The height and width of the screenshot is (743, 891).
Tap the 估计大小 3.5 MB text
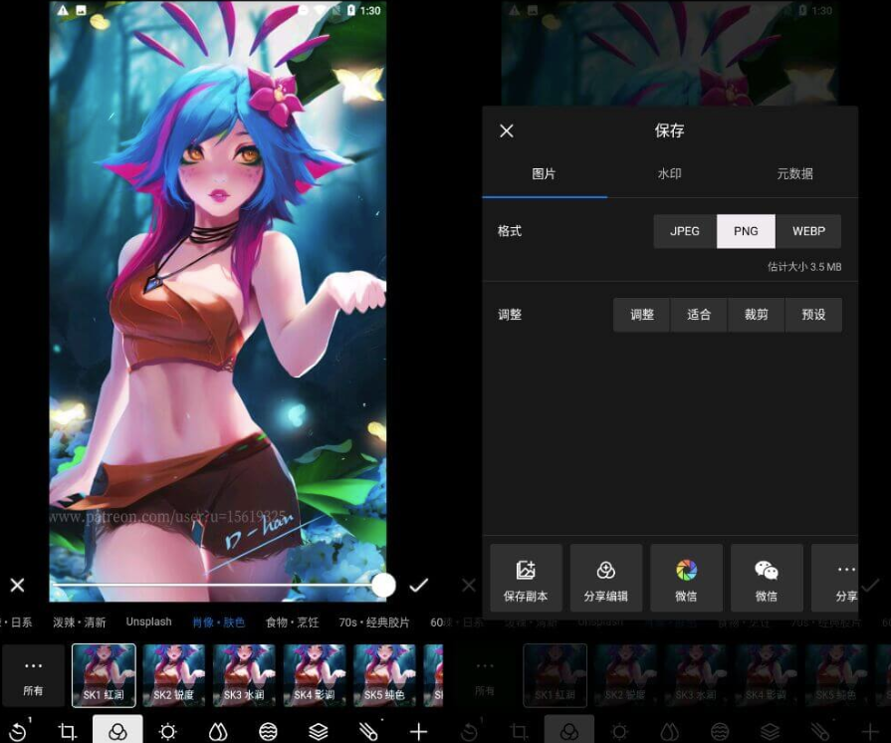pos(804,267)
